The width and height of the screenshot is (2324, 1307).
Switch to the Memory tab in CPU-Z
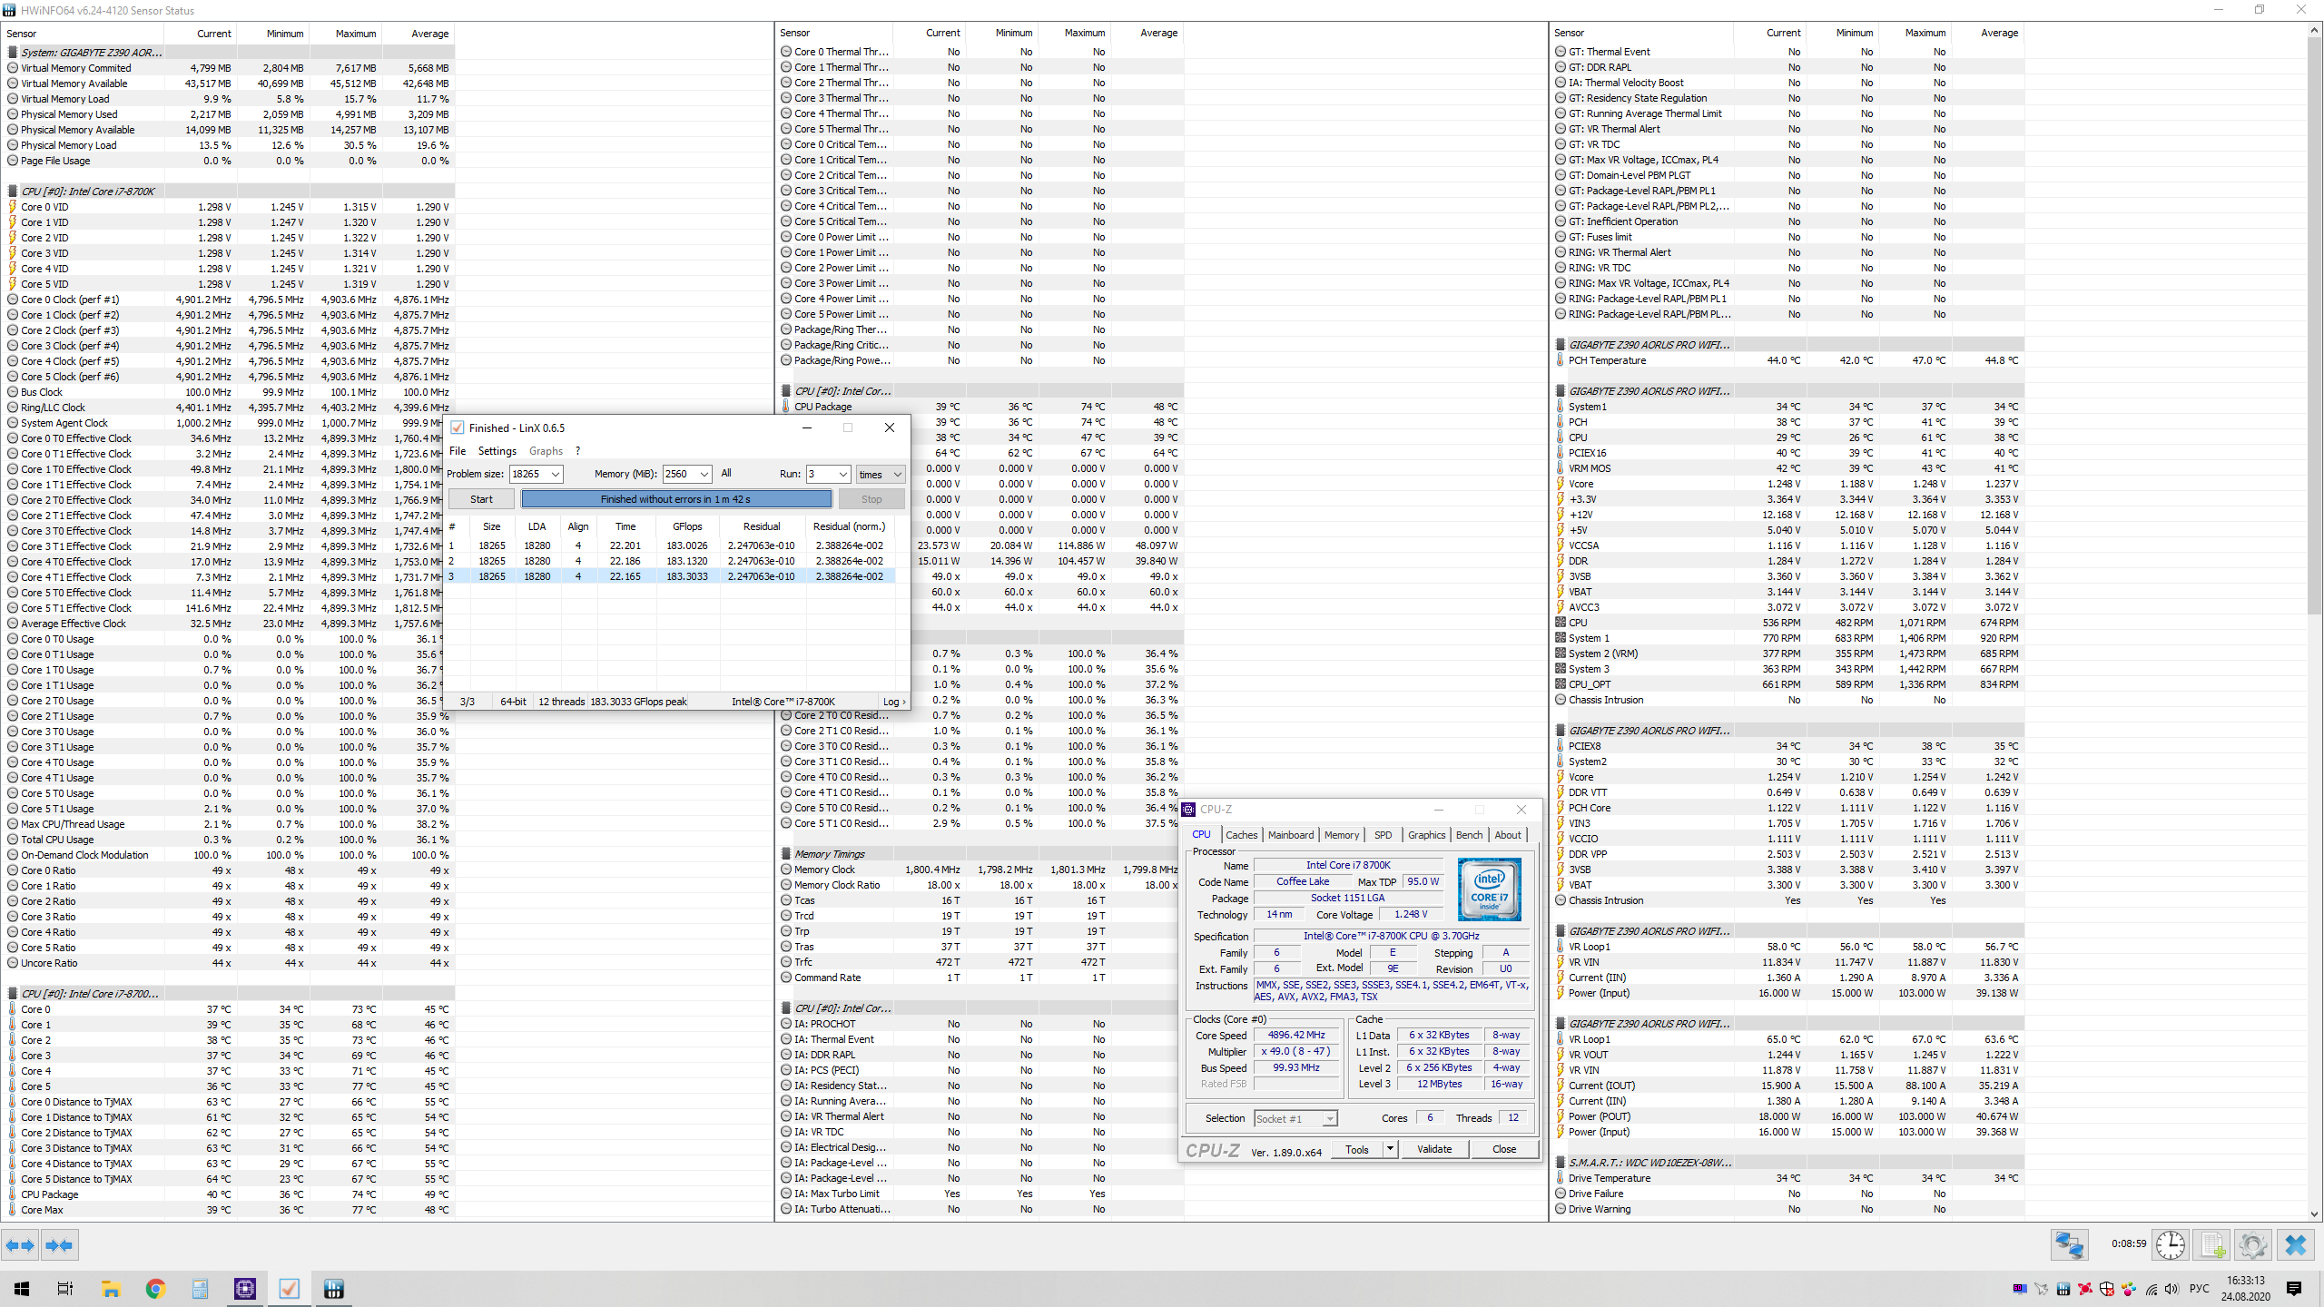click(x=1341, y=835)
